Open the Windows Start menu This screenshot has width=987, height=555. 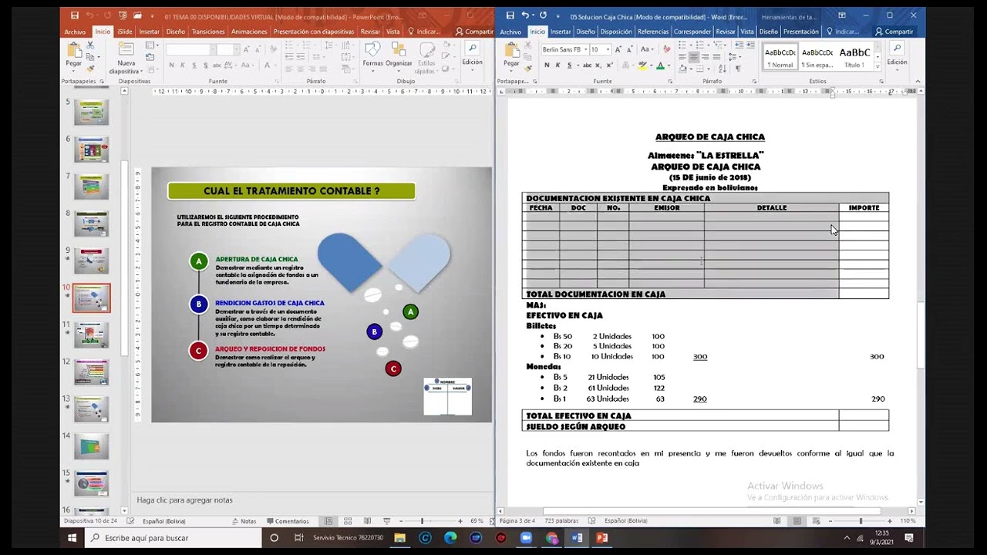(x=72, y=537)
